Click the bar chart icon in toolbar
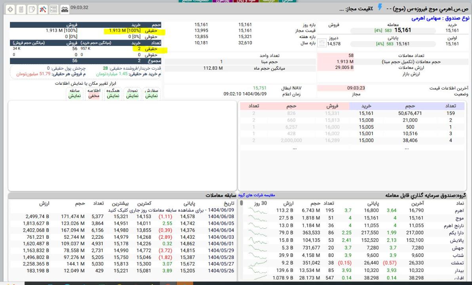This screenshot has height=285, width=472. (64, 9)
